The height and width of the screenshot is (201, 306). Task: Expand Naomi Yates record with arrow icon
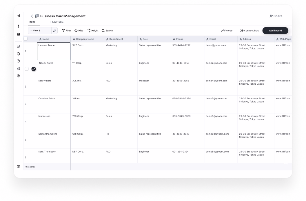tap(34, 69)
